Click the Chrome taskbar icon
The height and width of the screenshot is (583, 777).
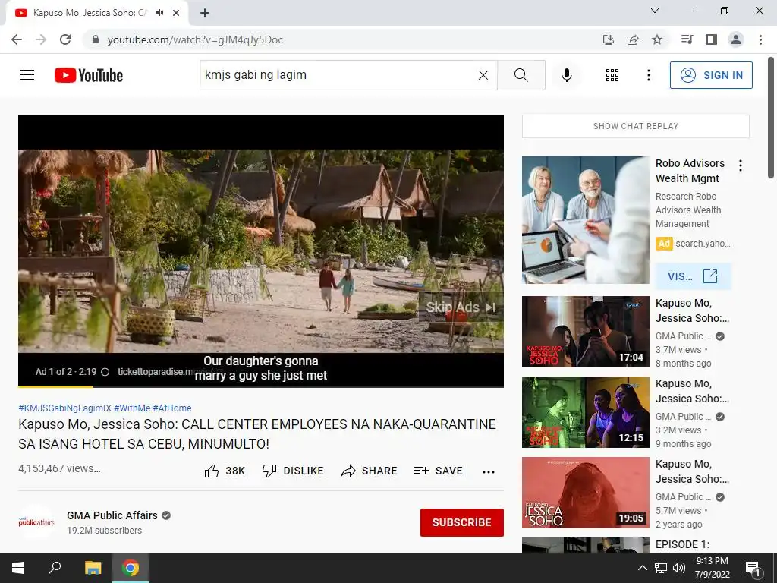point(131,568)
